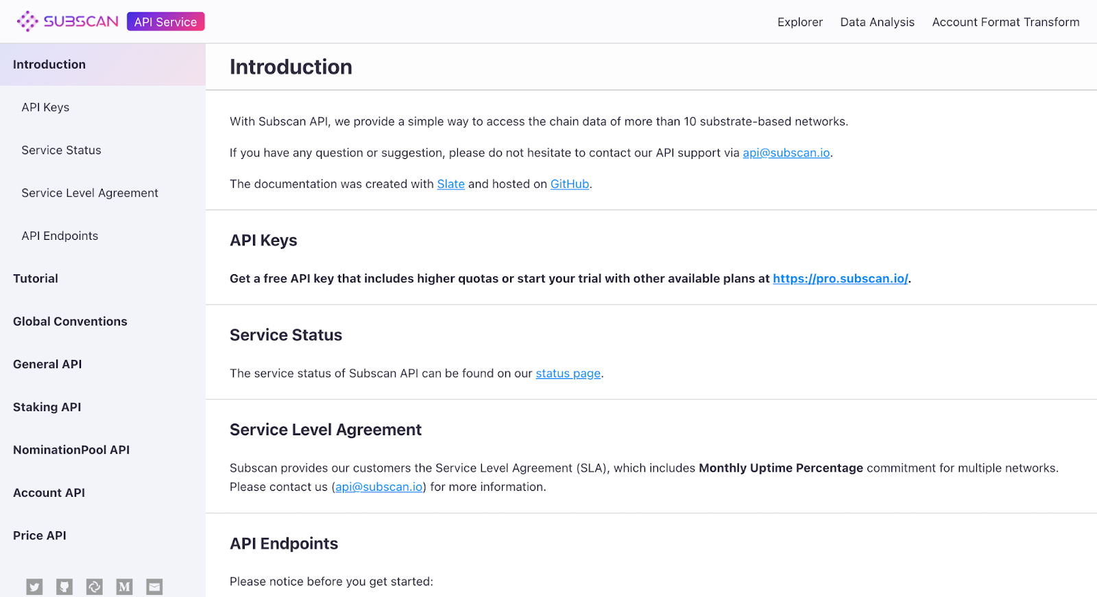Click the API Keys section heading
The width and height of the screenshot is (1097, 597).
[263, 241]
